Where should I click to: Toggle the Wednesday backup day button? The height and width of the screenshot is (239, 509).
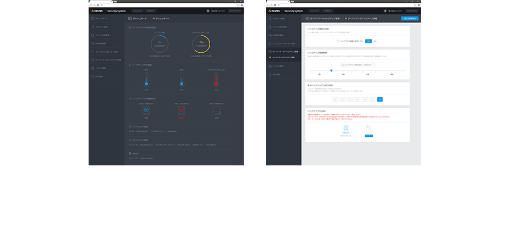point(350,99)
